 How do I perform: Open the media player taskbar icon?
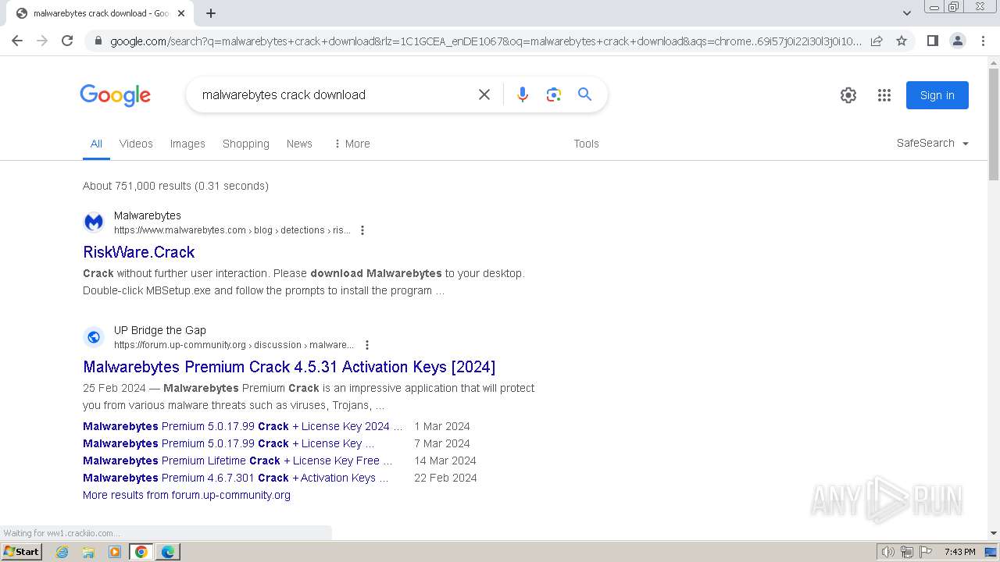click(115, 552)
